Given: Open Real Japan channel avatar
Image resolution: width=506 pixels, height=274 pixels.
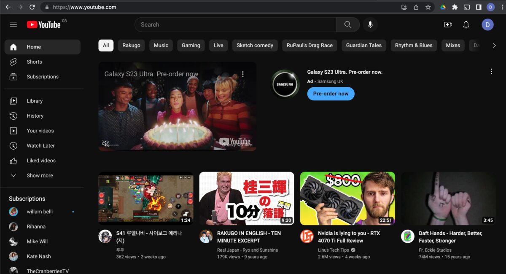Looking at the screenshot, I should coord(206,236).
